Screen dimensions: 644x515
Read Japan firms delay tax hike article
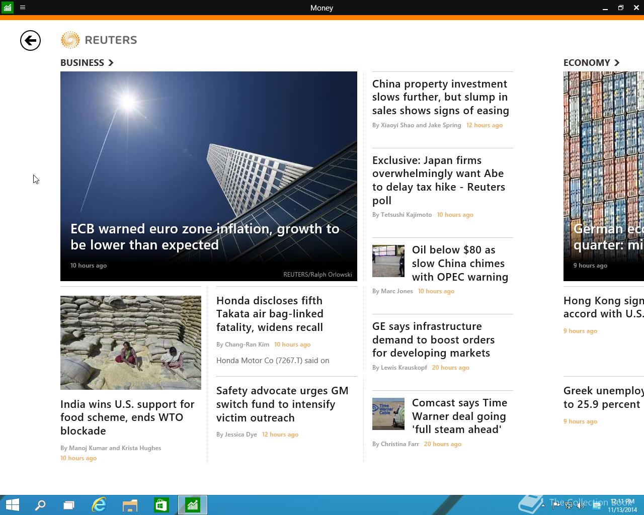[x=439, y=180]
